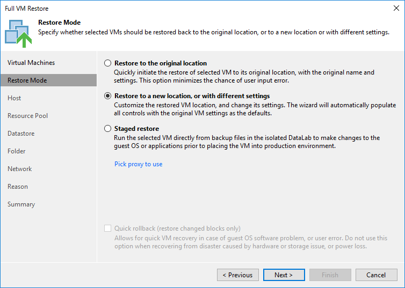Screen dimensions: 405x288
Task: Go to the Reason step
Action: coord(18,187)
